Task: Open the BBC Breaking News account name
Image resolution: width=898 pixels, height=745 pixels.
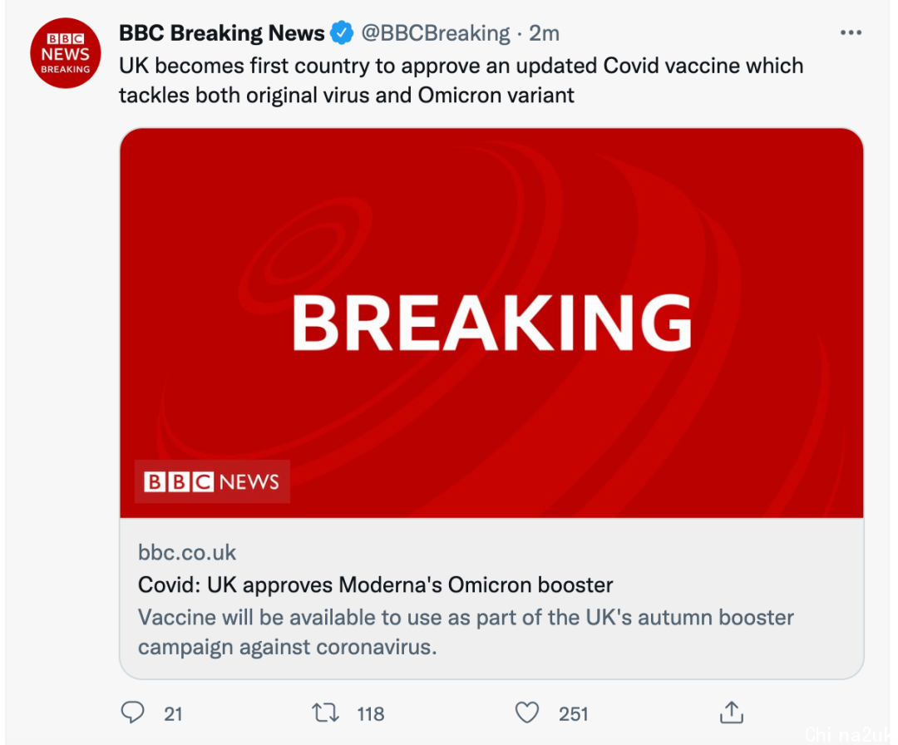Action: click(x=222, y=33)
